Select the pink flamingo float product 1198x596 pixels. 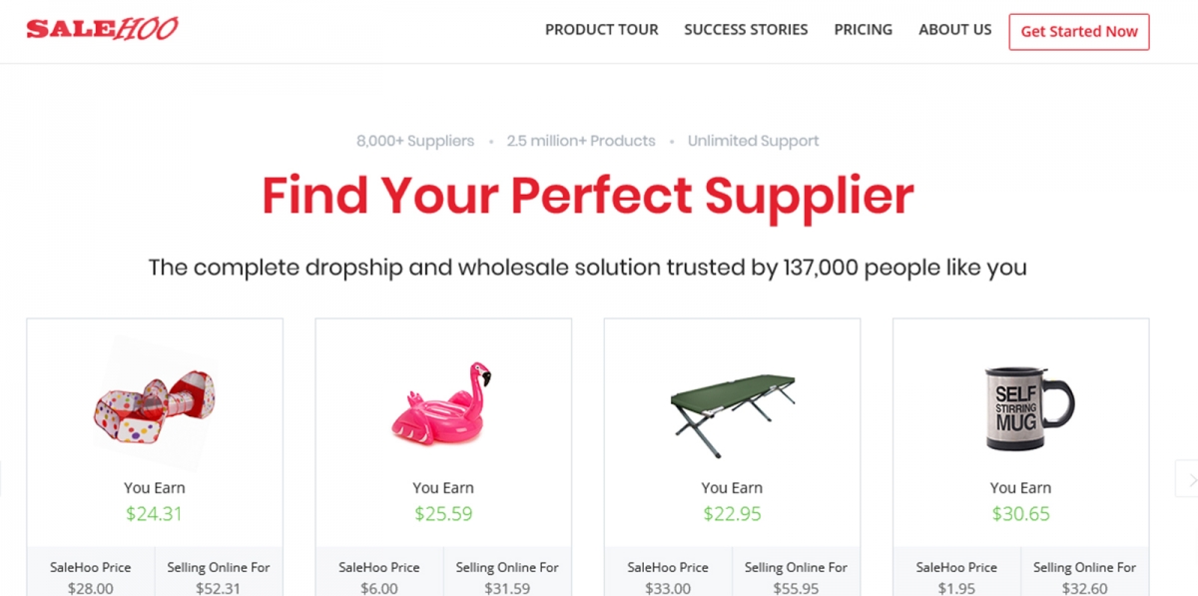pyautogui.click(x=442, y=409)
